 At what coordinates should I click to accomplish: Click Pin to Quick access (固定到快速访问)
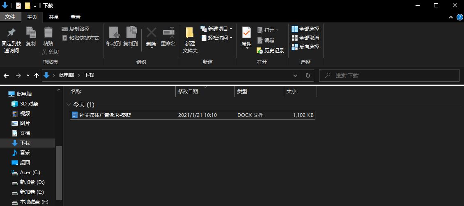click(11, 40)
